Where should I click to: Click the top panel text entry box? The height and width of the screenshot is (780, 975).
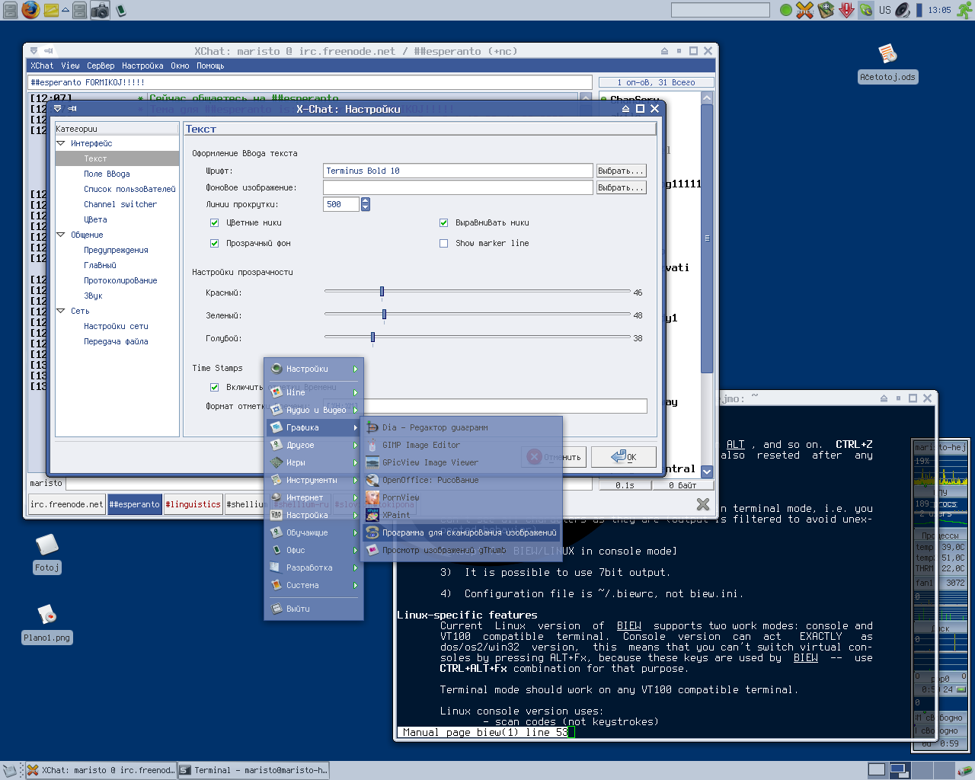tap(721, 10)
